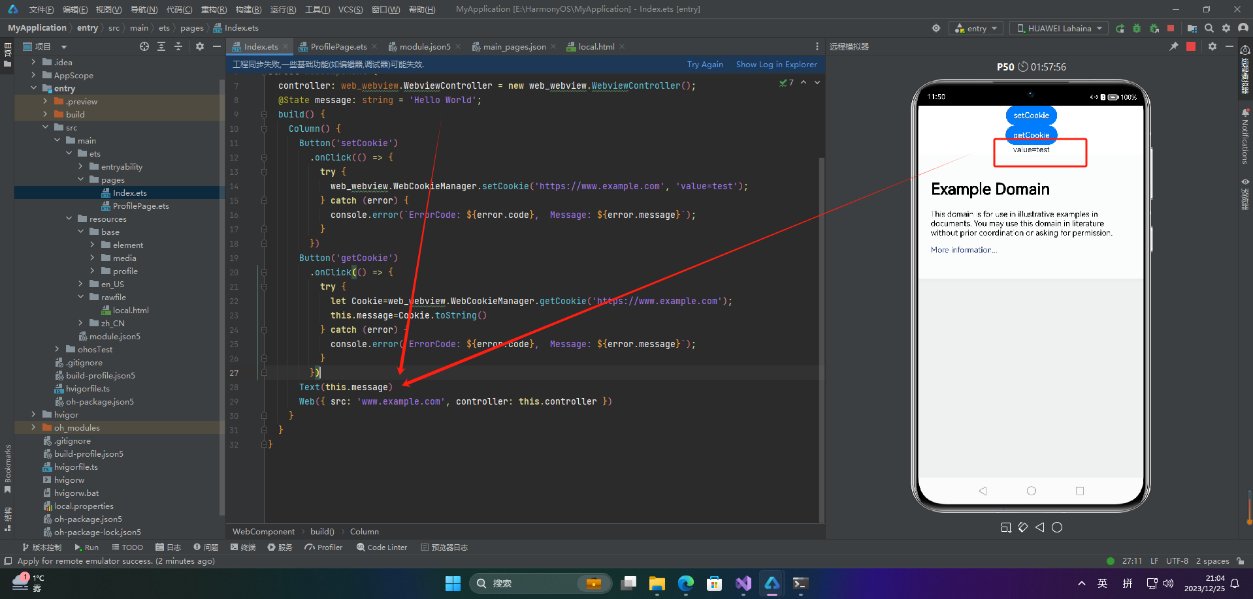Open the VCS(S) menu

[351, 9]
